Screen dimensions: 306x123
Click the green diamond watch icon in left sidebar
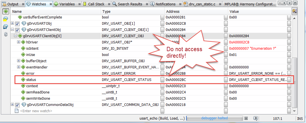click(x=5, y=12)
